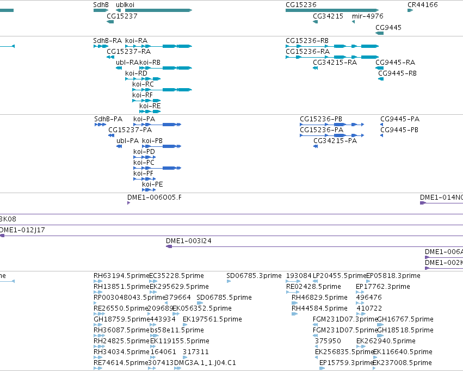Select the EP05818.3prime EST
Screen dimensions: 463x371
(368, 281)
